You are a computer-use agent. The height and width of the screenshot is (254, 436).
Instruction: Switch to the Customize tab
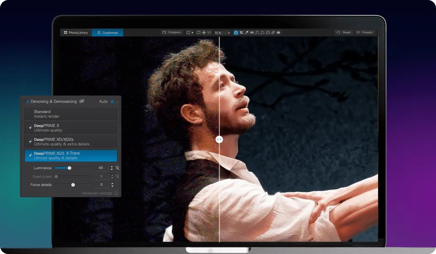click(x=107, y=32)
